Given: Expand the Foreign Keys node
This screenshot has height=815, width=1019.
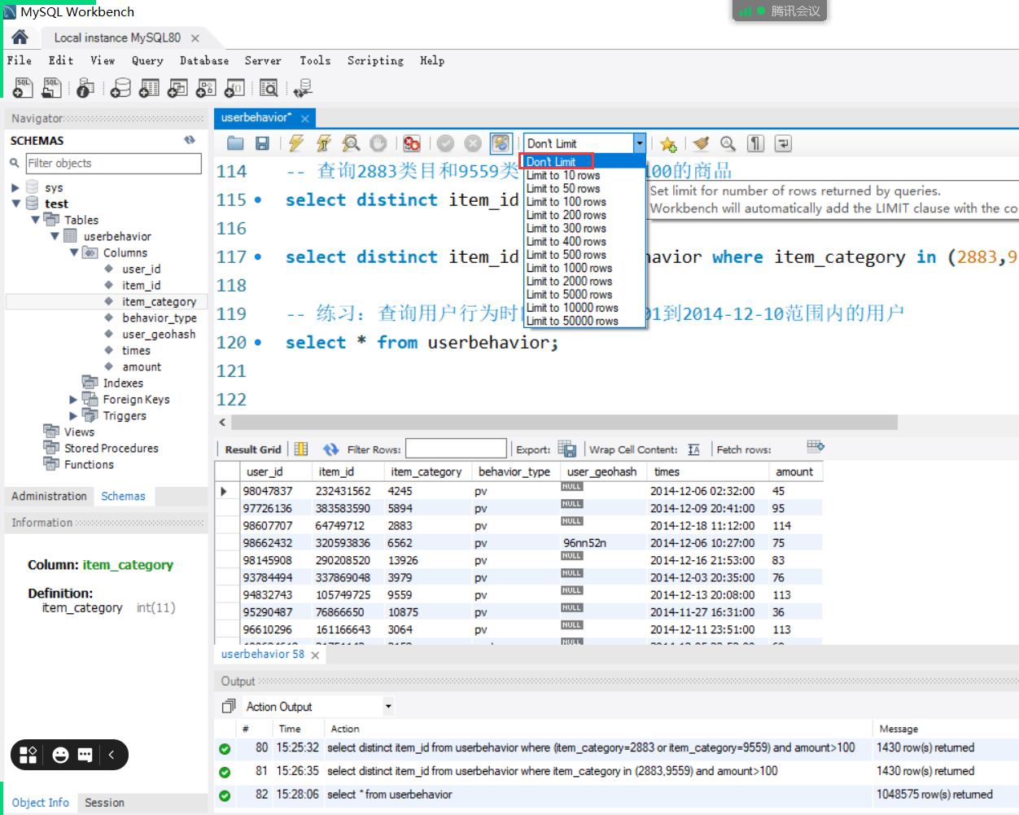Looking at the screenshot, I should [74, 399].
